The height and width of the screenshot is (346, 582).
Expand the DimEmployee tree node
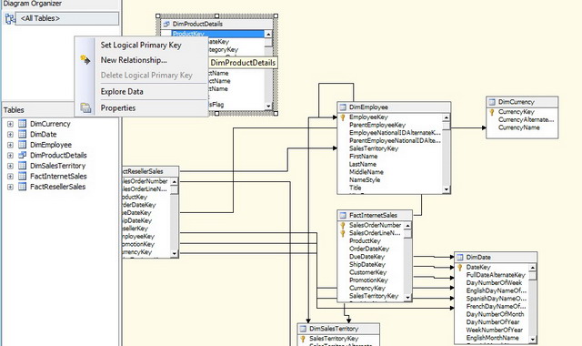[x=10, y=145]
